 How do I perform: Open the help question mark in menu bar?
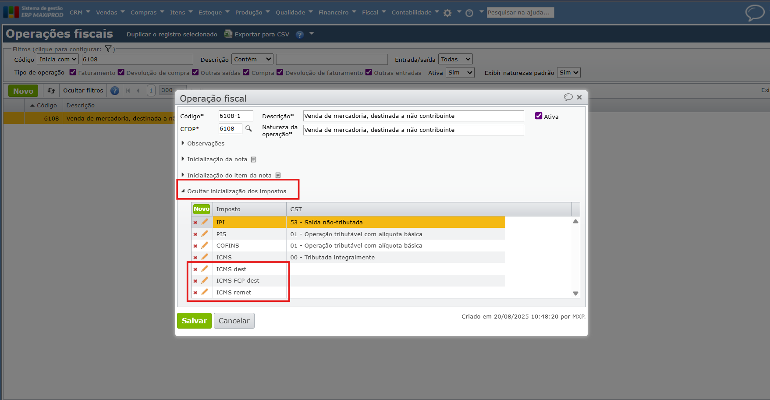469,13
